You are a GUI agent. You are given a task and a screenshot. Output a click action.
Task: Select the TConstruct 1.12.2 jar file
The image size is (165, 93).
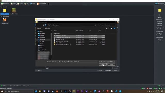pyautogui.click(x=79, y=37)
